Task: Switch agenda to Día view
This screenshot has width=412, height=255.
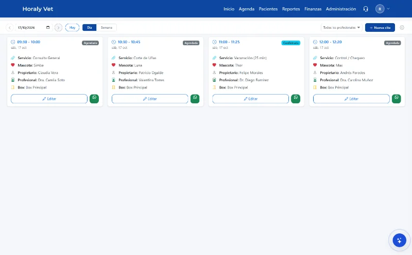Action: point(89,28)
